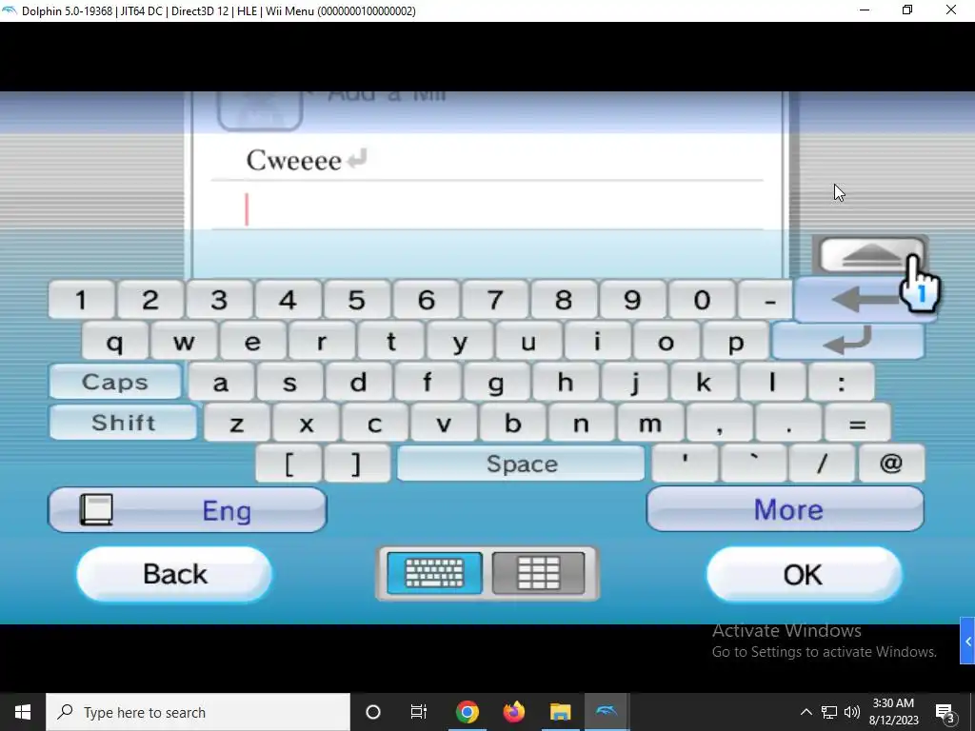Tap the z key
975x731 pixels.
pyautogui.click(x=237, y=424)
